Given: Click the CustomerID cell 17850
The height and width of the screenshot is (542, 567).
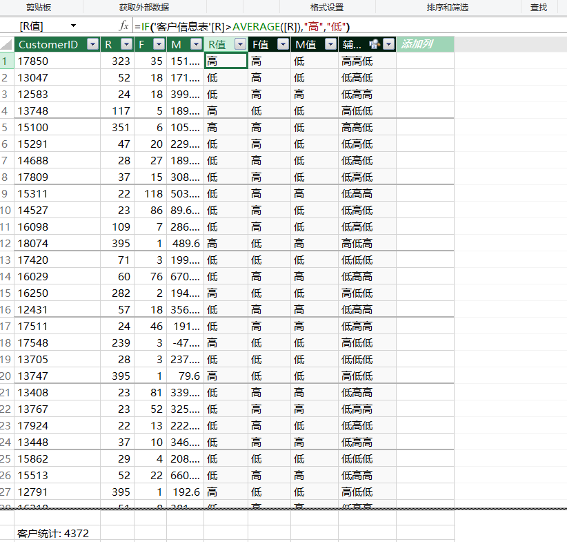Looking at the screenshot, I should click(x=57, y=61).
